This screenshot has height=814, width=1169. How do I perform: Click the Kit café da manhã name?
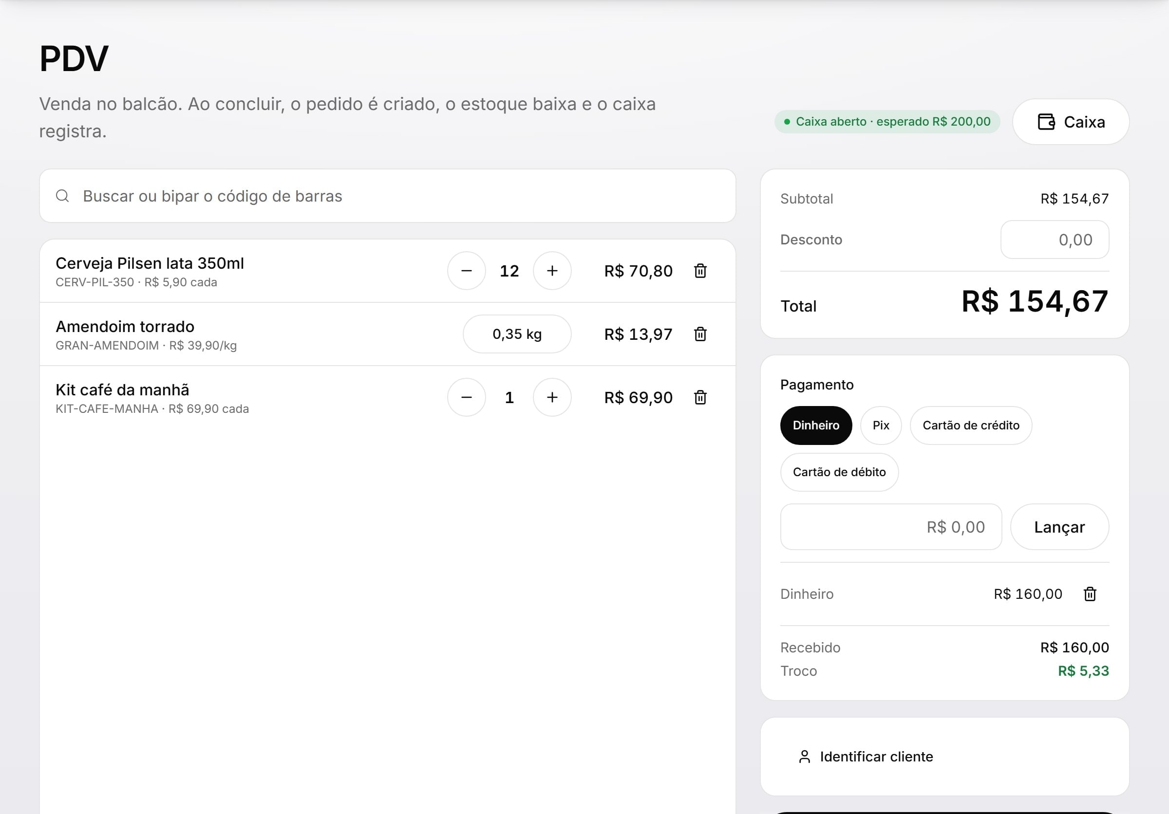point(122,389)
